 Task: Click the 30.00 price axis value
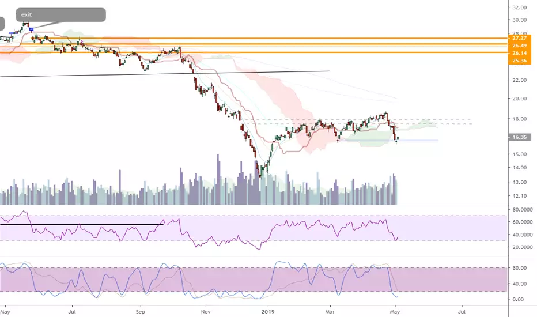[519, 20]
